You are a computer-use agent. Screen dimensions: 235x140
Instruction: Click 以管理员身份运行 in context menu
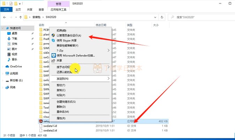coord(69,36)
